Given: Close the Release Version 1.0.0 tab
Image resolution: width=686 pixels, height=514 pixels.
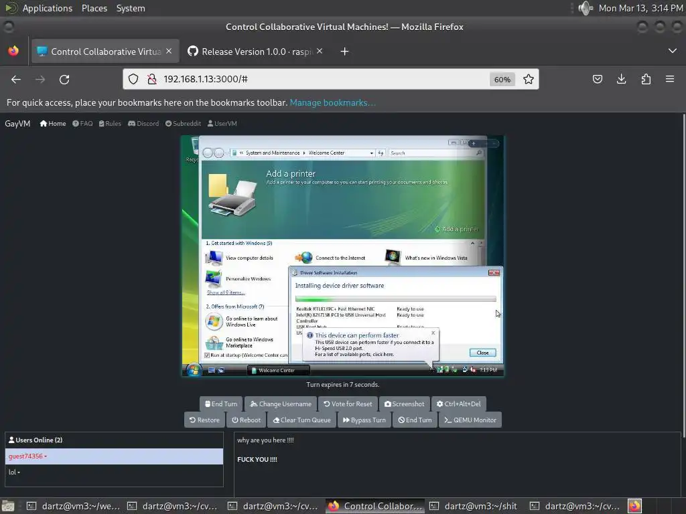Looking at the screenshot, I should [x=320, y=51].
